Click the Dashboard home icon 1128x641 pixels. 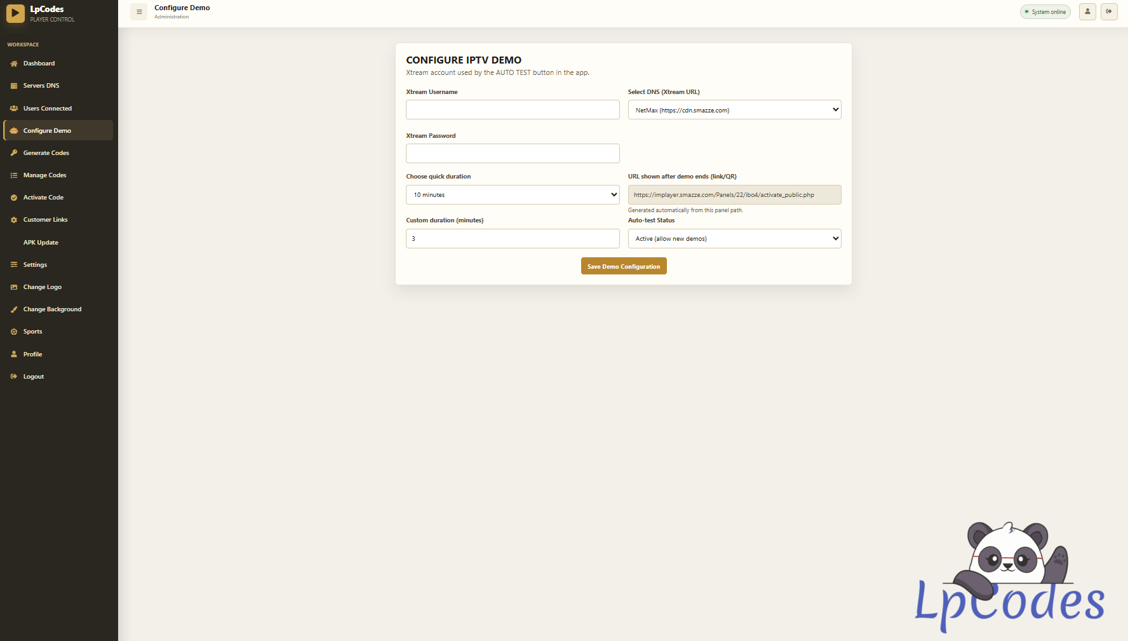[14, 64]
